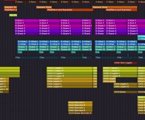Select the Viola Legato L region
145x120 pixels.
pos(69,79)
